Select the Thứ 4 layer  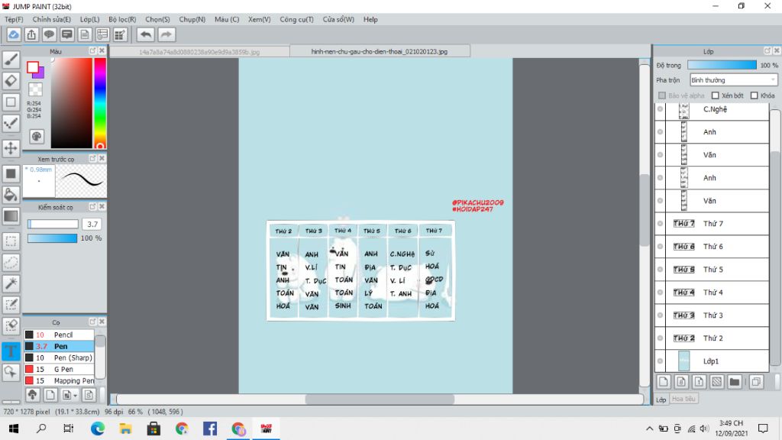(x=713, y=293)
